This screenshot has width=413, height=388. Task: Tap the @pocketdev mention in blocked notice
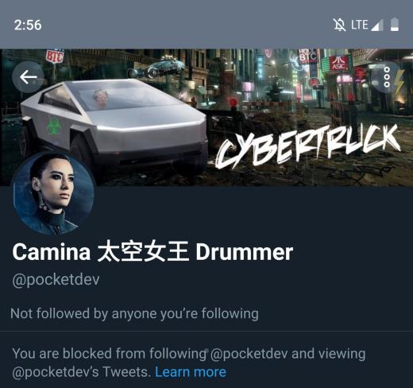[249, 354]
